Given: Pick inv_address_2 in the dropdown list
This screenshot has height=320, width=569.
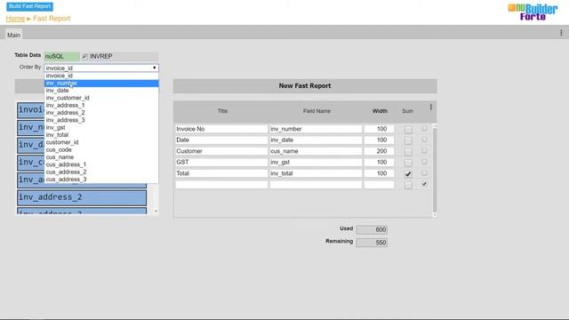Looking at the screenshot, I should click(101, 113).
